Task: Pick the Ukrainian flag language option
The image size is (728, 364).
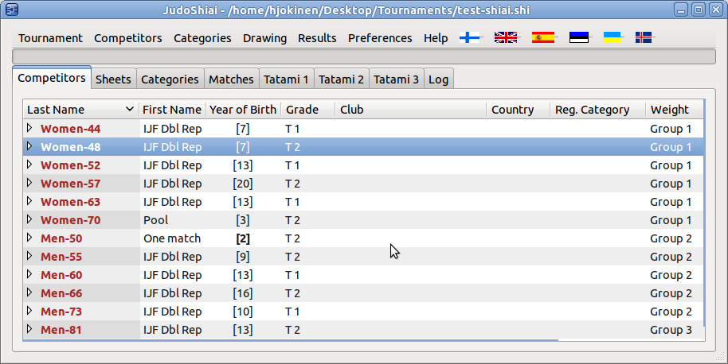Action: [612, 37]
